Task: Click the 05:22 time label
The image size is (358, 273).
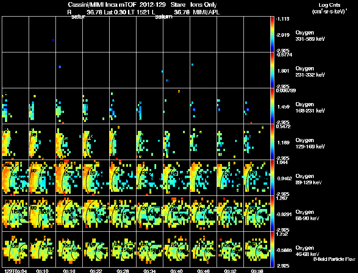Action: [96, 271]
